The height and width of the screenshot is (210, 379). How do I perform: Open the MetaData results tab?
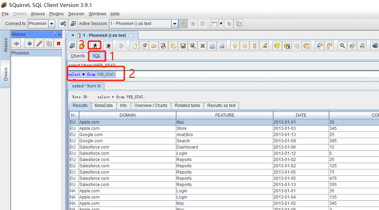(103, 106)
